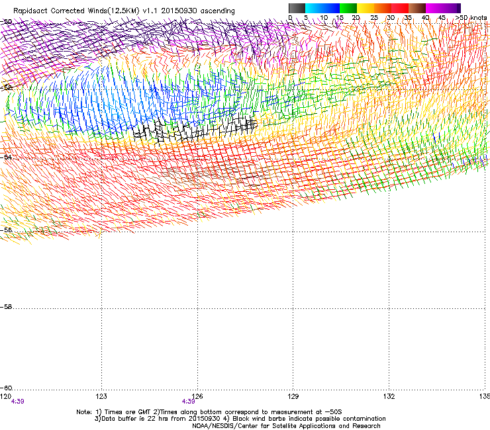Select the cyan 5-10 knots legend swatch
The width and height of the screenshot is (490, 430).
tap(314, 8)
